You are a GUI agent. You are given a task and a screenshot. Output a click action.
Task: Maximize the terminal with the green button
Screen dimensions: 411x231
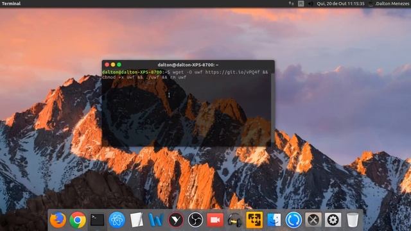point(119,64)
